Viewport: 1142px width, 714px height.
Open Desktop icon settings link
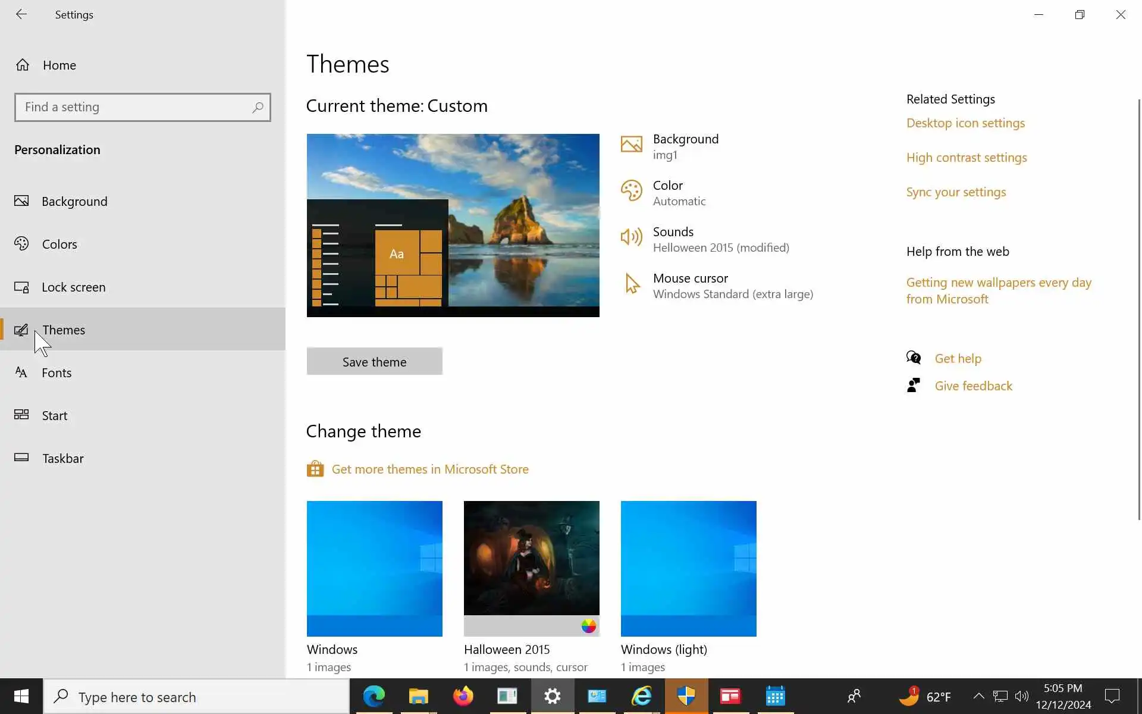(x=965, y=123)
